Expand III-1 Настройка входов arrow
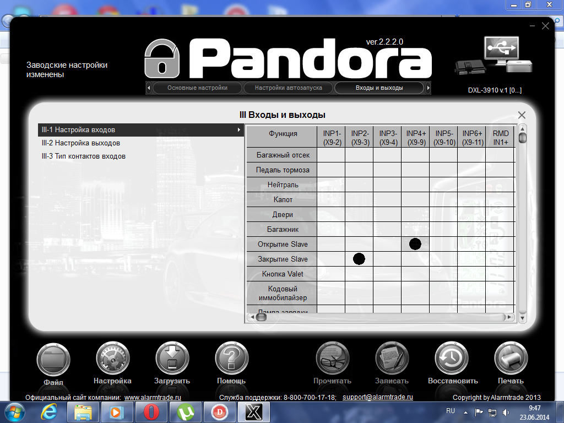 (x=238, y=130)
